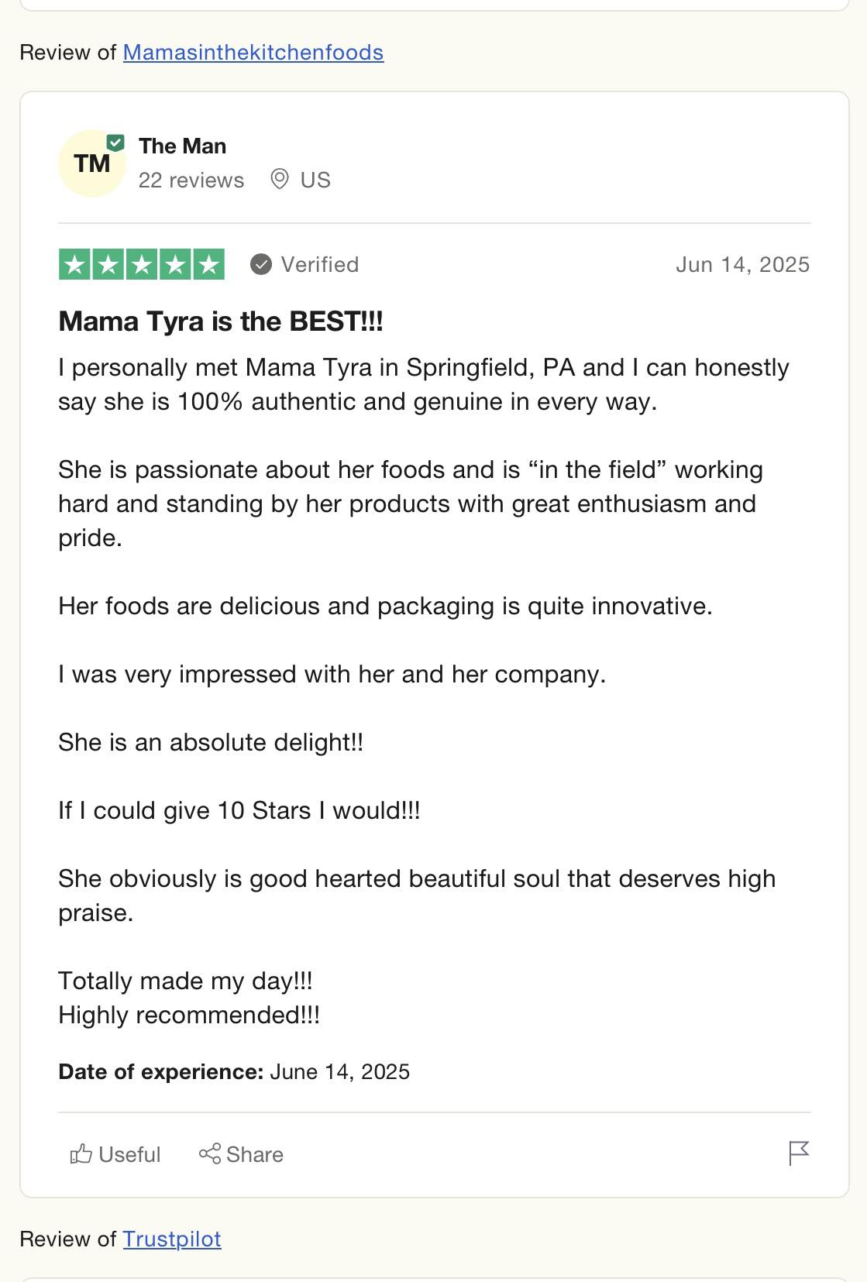Open the 'Mama Tyra is the BEST!!!' title
Image resolution: width=867 pixels, height=1282 pixels.
[x=221, y=321]
